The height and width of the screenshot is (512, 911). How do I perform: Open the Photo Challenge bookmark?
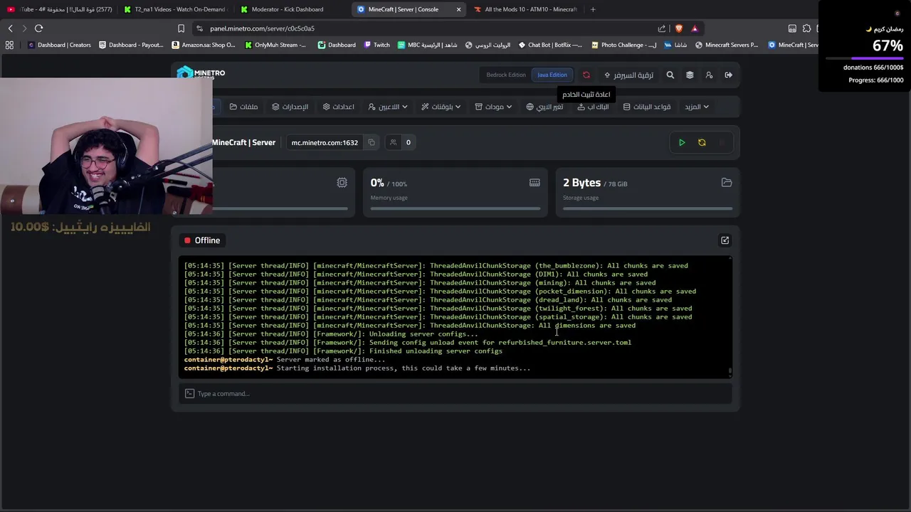624,45
